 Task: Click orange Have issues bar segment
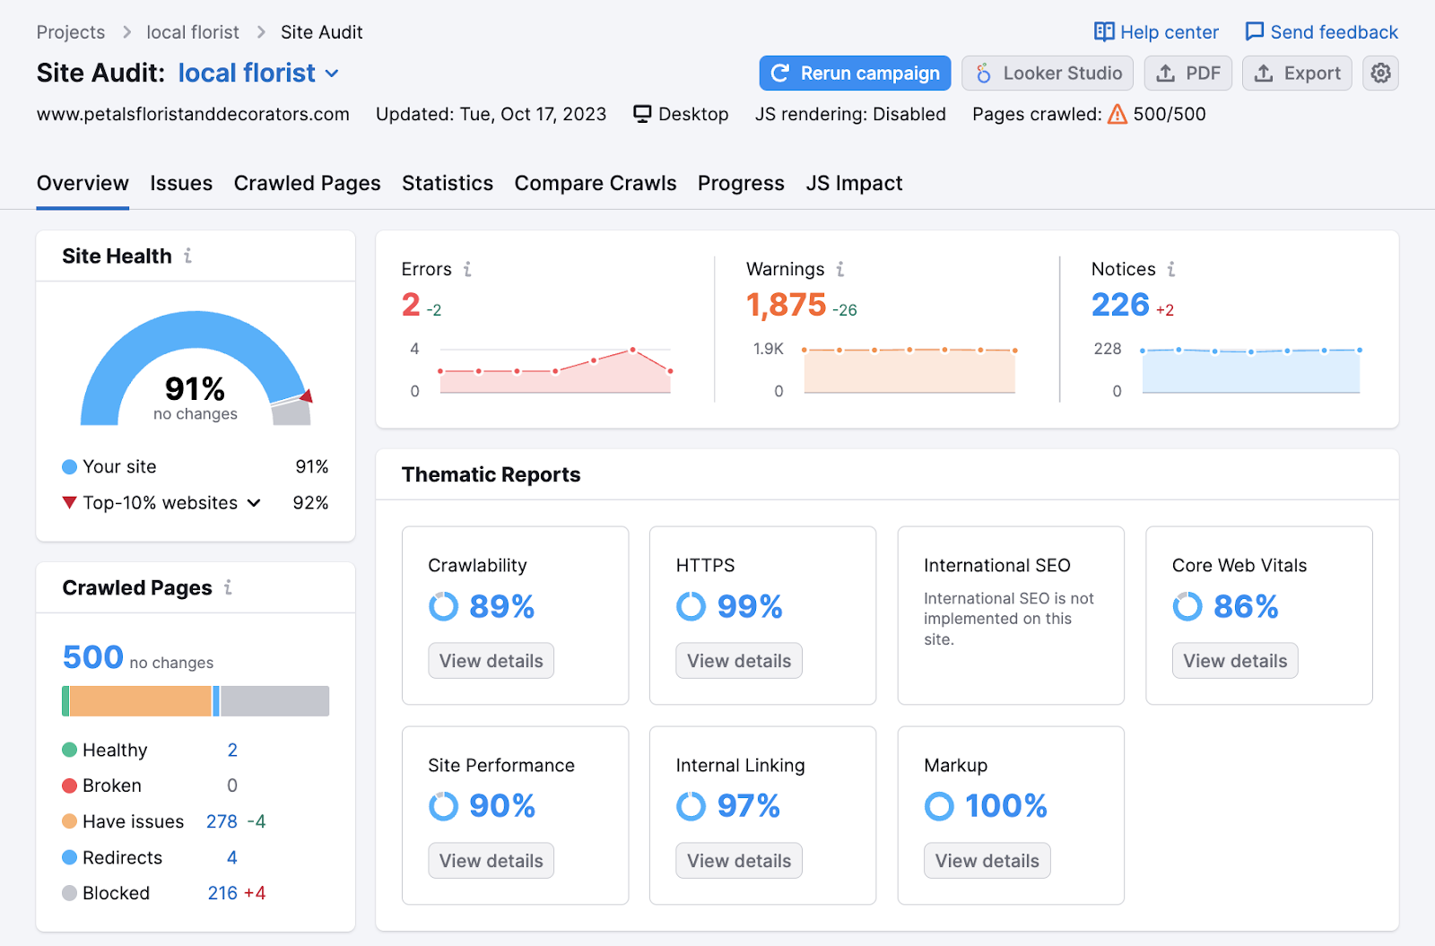click(140, 701)
